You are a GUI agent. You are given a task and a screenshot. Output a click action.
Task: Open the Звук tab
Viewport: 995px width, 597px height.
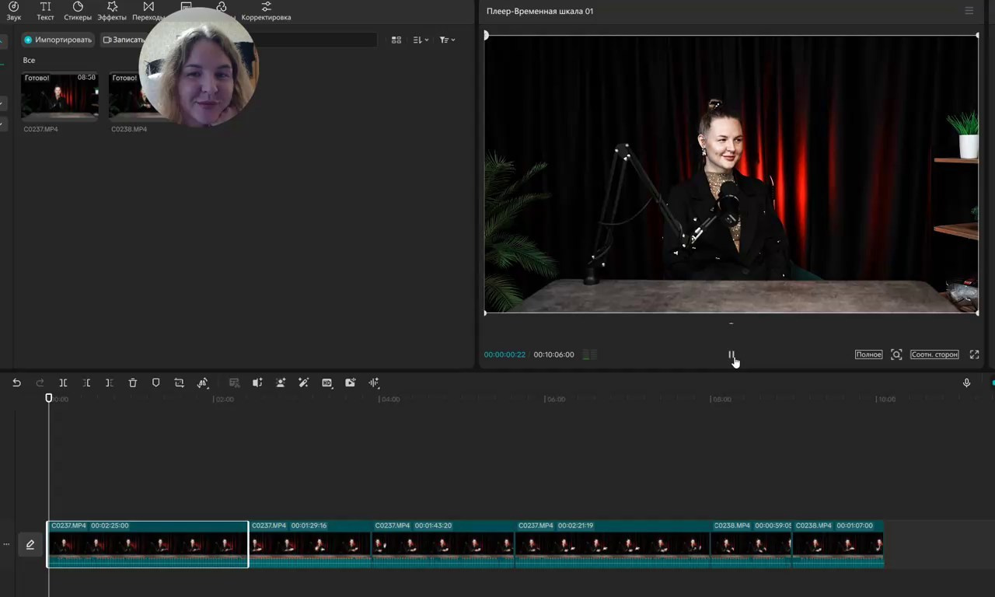click(13, 11)
